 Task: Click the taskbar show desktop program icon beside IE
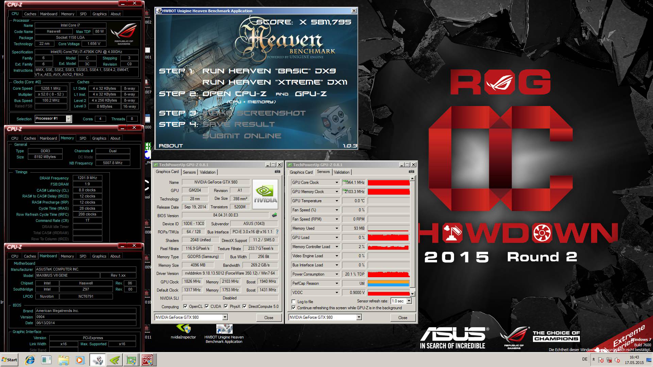[x=47, y=360]
